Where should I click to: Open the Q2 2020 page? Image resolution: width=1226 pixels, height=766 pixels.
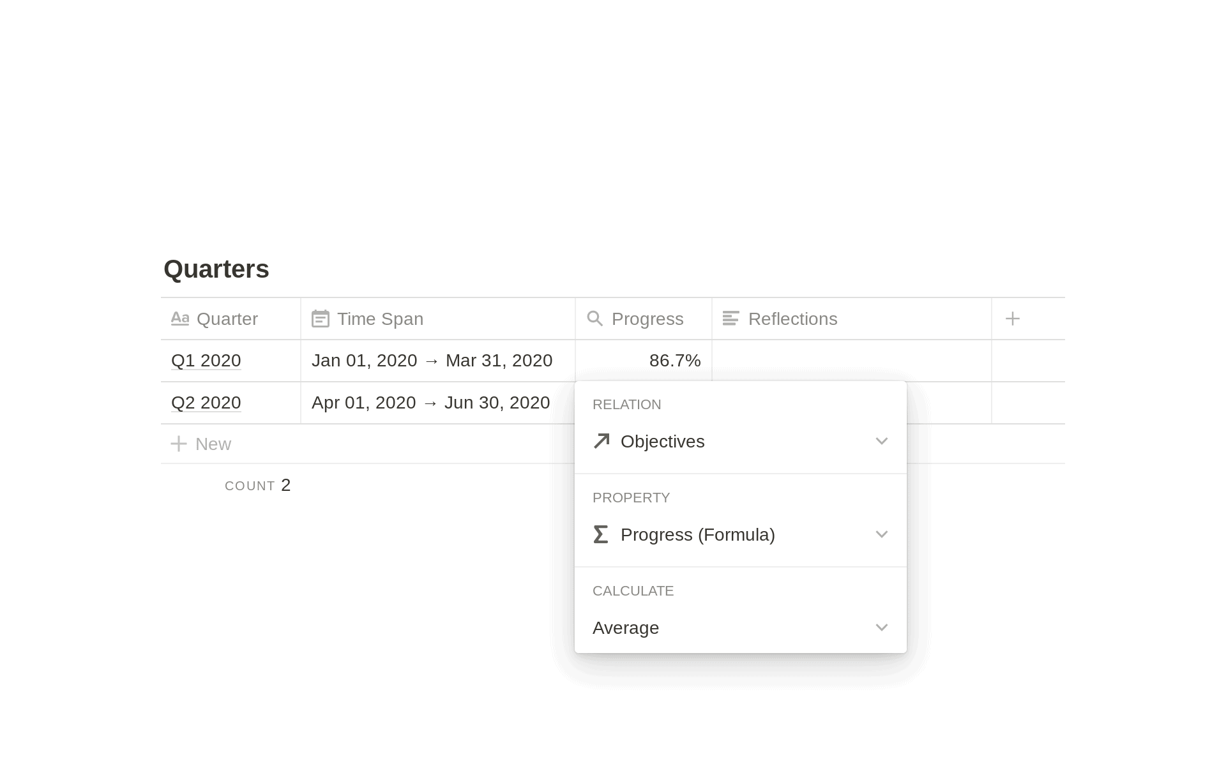tap(206, 403)
